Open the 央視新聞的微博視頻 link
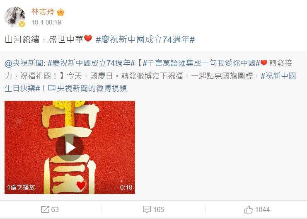This screenshot has height=219, width=307. point(92,88)
